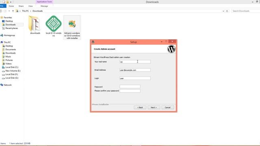Click Downloads in address breadcrumb

tap(37, 11)
